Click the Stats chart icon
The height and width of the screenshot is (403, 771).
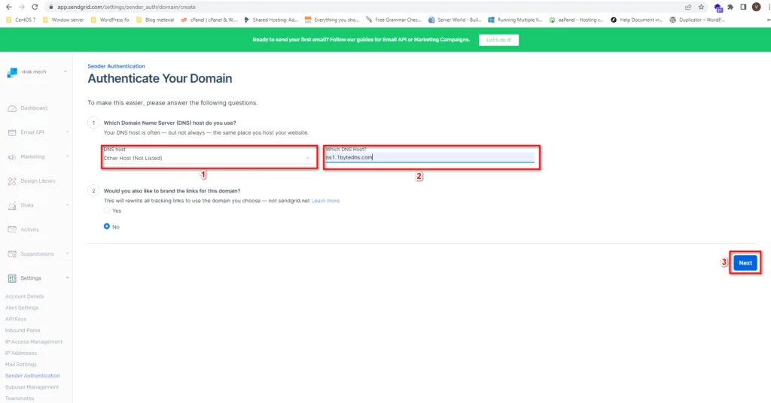click(12, 206)
